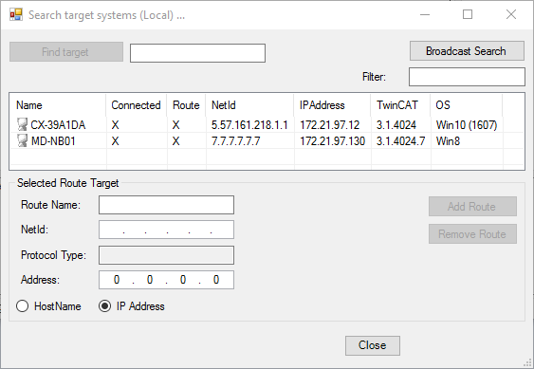Click the Route Name input field
Image resolution: width=534 pixels, height=369 pixels.
coord(166,205)
